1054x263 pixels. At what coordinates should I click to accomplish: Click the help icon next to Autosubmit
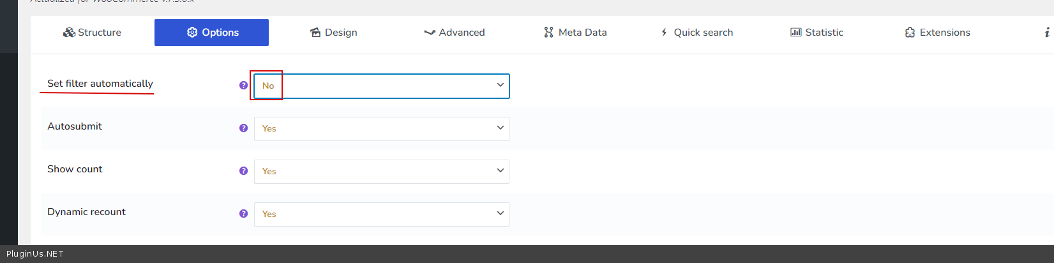243,128
